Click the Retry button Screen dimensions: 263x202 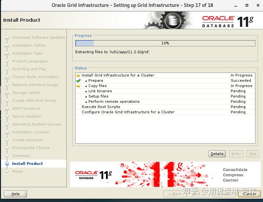click(236, 154)
